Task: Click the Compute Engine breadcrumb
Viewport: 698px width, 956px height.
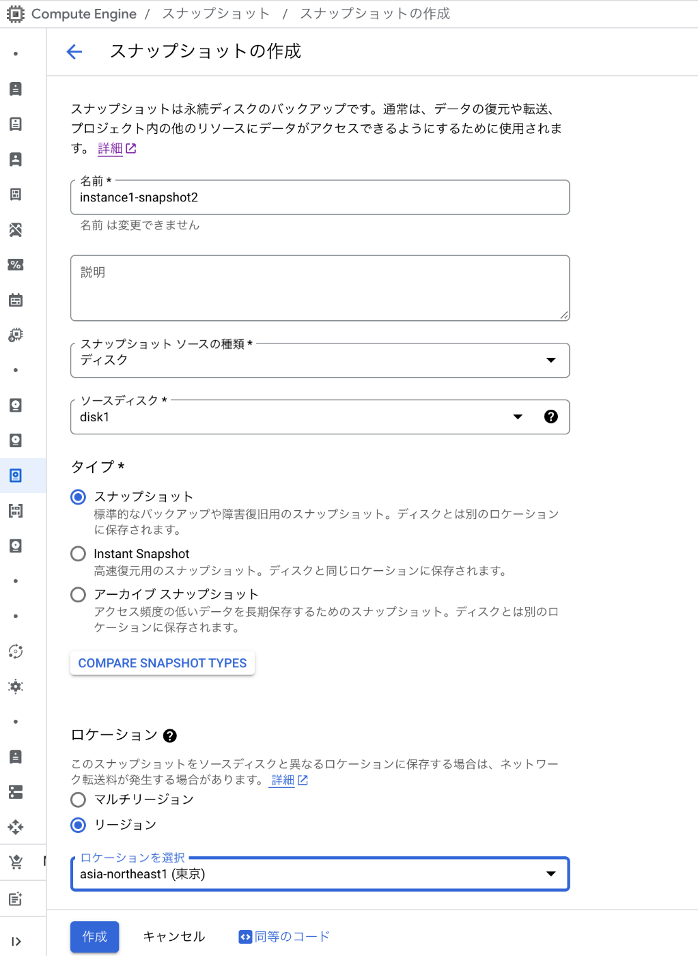Action: [x=84, y=14]
